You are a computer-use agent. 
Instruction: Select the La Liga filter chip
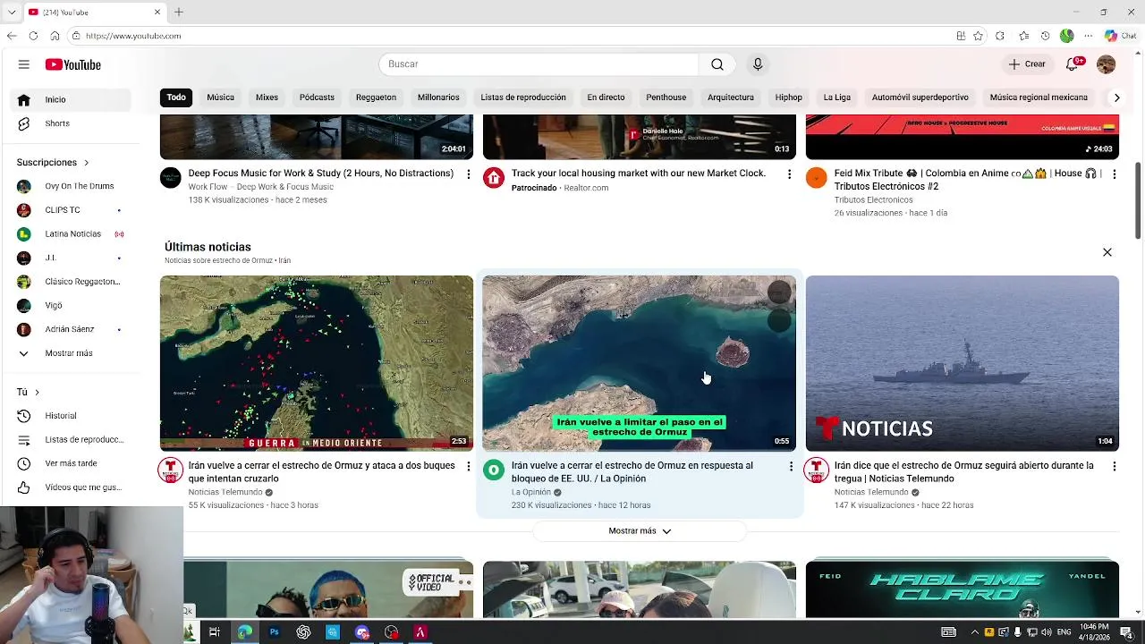[x=837, y=97]
